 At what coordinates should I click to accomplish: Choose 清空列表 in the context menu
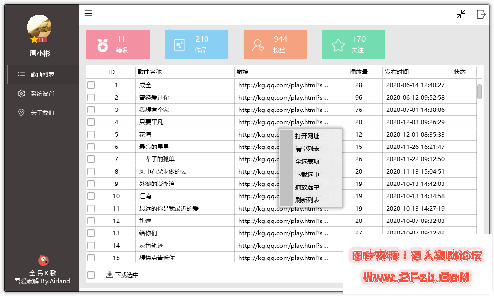point(307,149)
